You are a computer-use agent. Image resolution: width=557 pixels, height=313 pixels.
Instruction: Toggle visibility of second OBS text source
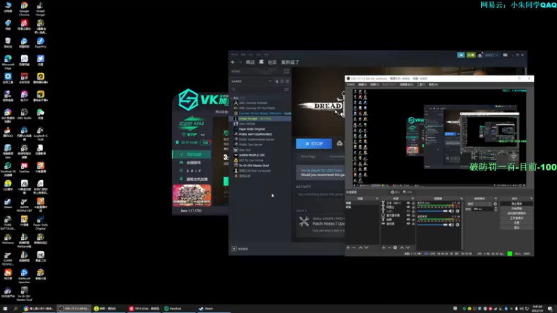point(408,207)
